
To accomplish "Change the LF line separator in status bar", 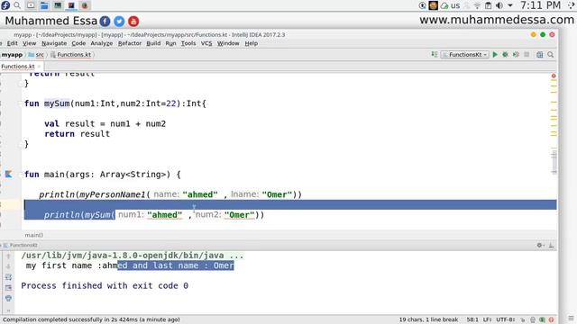I will (x=487, y=319).
